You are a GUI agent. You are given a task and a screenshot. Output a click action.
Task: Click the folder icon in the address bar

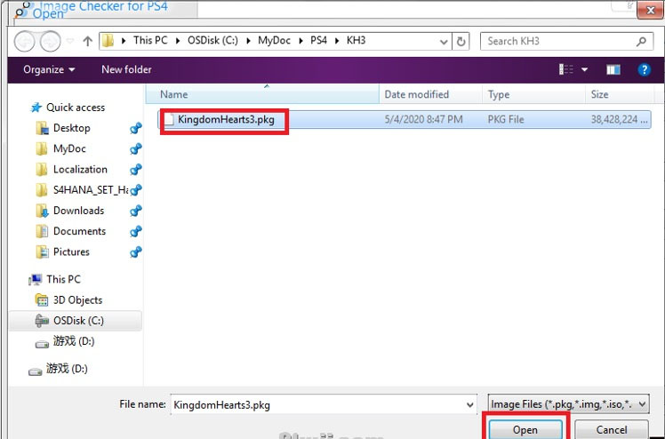108,41
